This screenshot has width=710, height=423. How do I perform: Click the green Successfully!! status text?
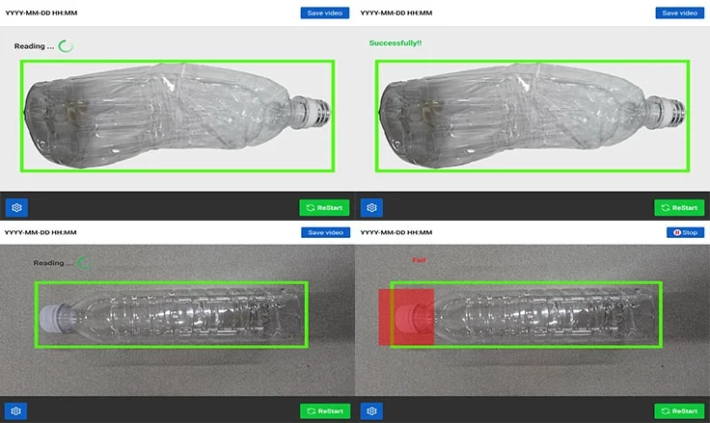point(395,43)
